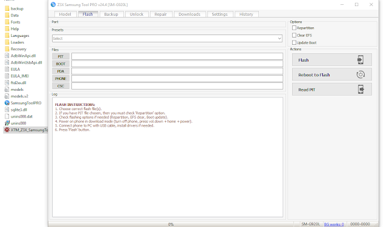Click the 0000-0000 status bar value
This screenshot has height=227, width=387.
click(360, 224)
